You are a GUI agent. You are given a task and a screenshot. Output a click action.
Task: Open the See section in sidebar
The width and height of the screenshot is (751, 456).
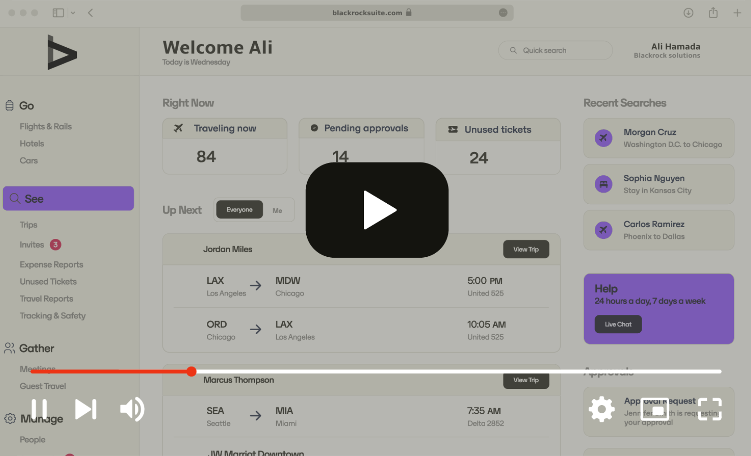click(68, 198)
